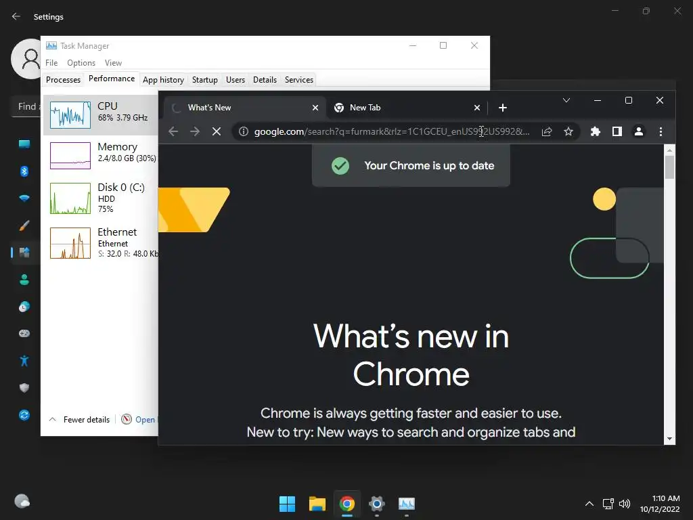Screen dimensions: 693x520
Task: View site information icon in address bar
Action: click(x=244, y=131)
